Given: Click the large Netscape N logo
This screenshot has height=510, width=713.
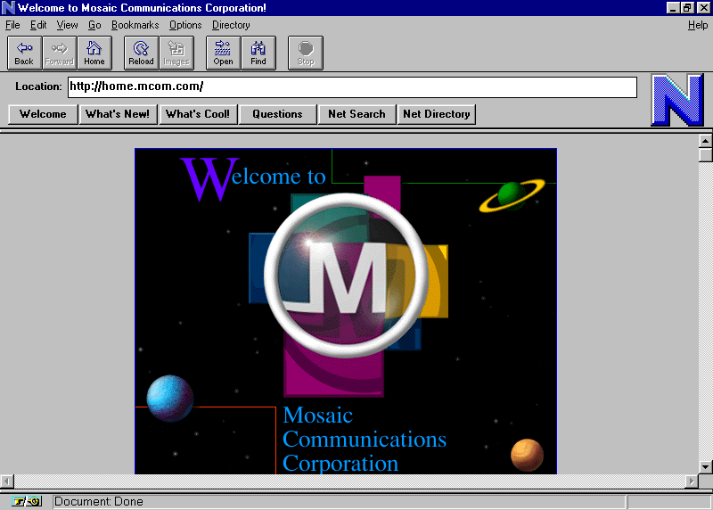Looking at the screenshot, I should pos(677,100).
